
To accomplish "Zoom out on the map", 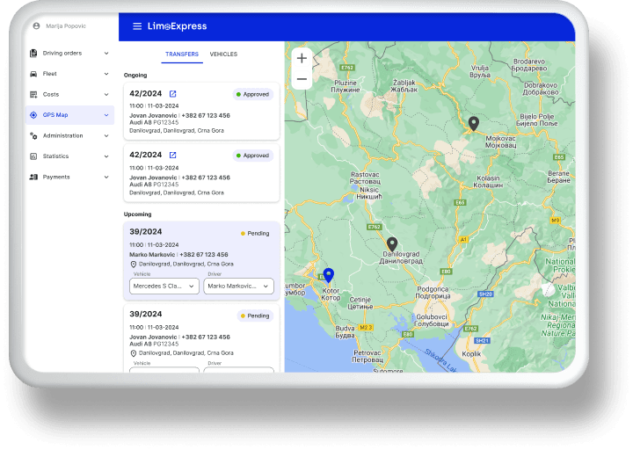I will pyautogui.click(x=302, y=78).
